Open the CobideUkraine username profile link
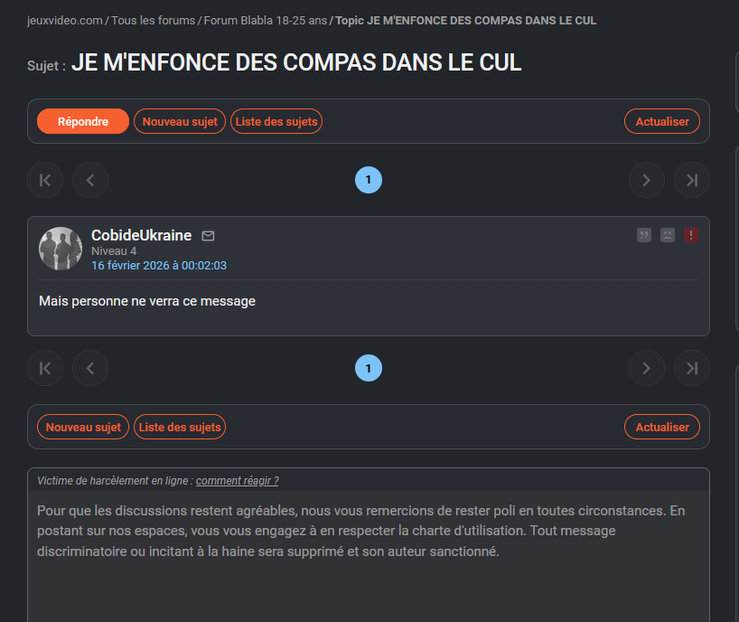 click(x=142, y=235)
